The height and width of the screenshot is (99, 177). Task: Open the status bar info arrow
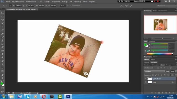[38, 93]
